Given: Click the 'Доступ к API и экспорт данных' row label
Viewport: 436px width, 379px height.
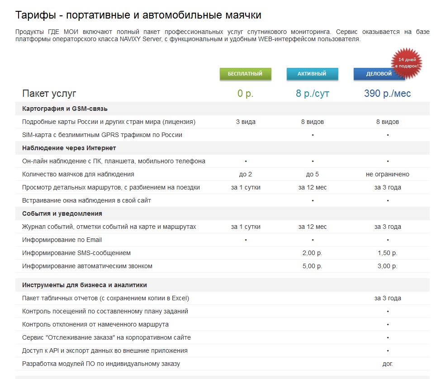Looking at the screenshot, I should pyautogui.click(x=104, y=351).
